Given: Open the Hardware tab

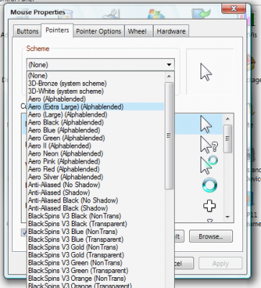Looking at the screenshot, I should pyautogui.click(x=171, y=31).
